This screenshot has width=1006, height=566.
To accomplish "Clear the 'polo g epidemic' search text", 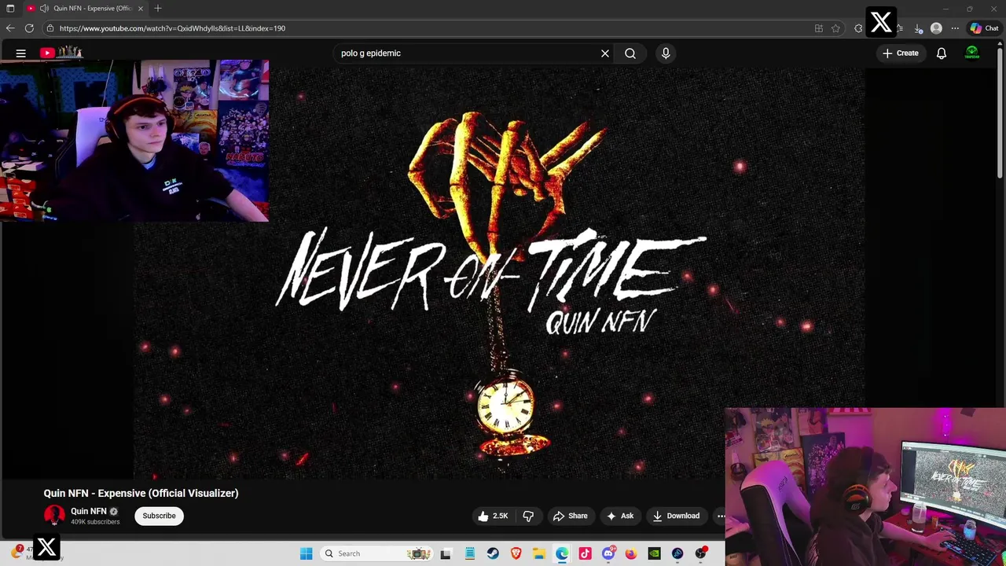I will 605,53.
